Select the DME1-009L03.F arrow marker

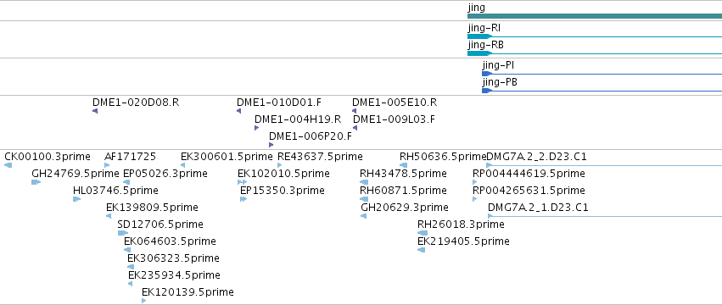(x=355, y=128)
